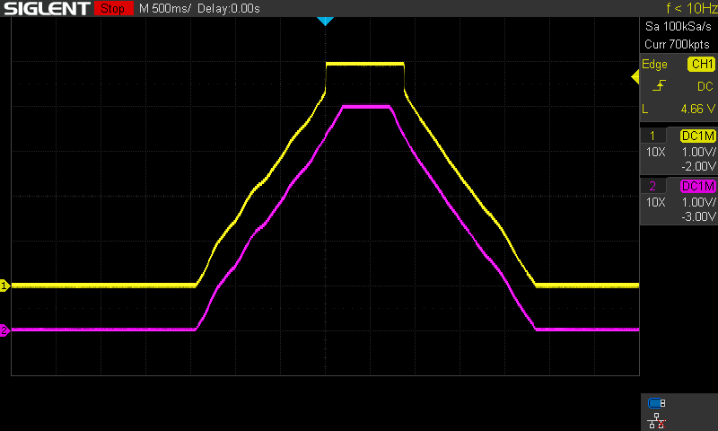Select the M 500ms timebase readout

pos(166,9)
